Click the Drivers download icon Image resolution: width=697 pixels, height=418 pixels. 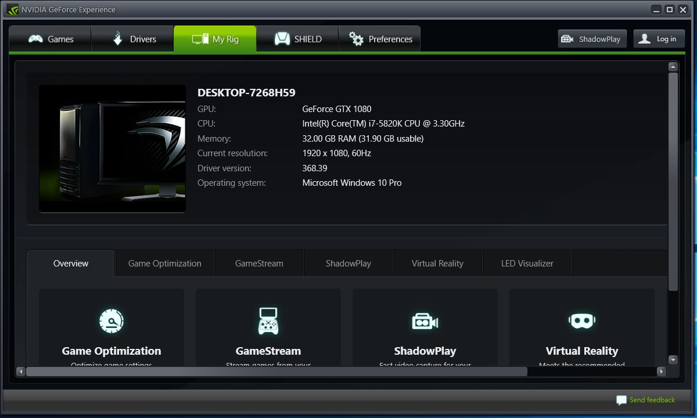[x=118, y=38]
